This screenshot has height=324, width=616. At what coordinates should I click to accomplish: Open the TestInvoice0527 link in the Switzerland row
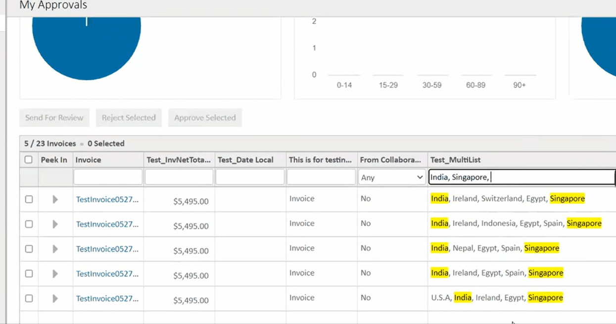tap(107, 199)
